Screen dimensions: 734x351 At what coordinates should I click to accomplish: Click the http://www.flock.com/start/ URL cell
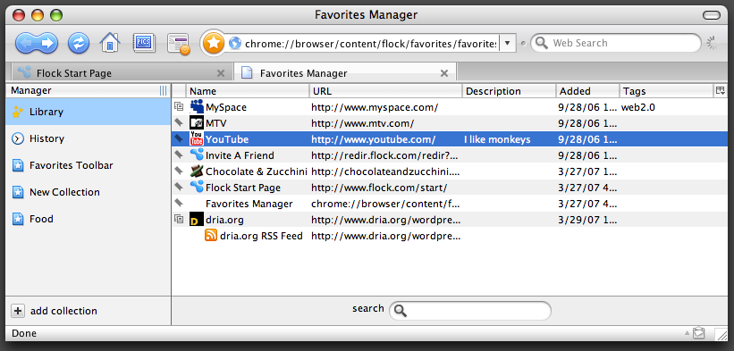click(379, 188)
